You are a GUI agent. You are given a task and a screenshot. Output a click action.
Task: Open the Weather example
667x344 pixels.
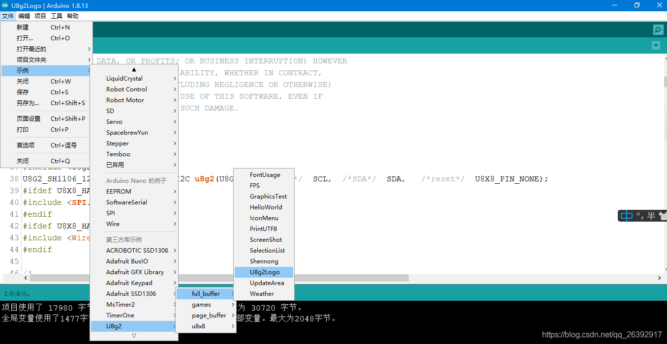(x=264, y=294)
